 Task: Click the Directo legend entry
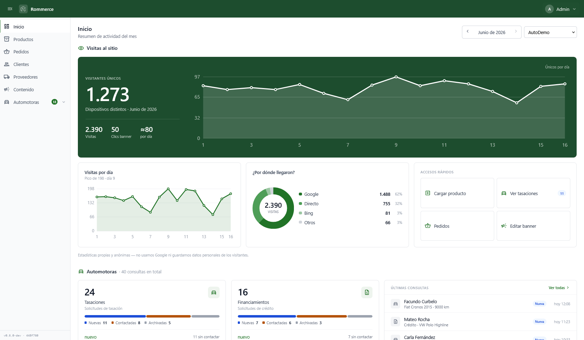[x=350, y=204]
